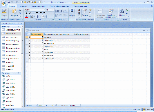Select the бухгалтер cell

(67, 40)
